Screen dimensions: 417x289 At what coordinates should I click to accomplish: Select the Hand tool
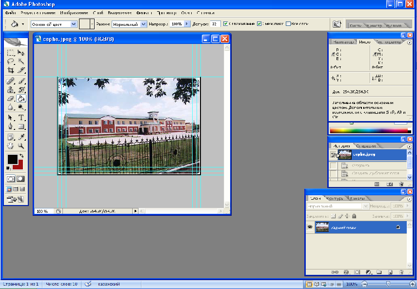(x=11, y=146)
